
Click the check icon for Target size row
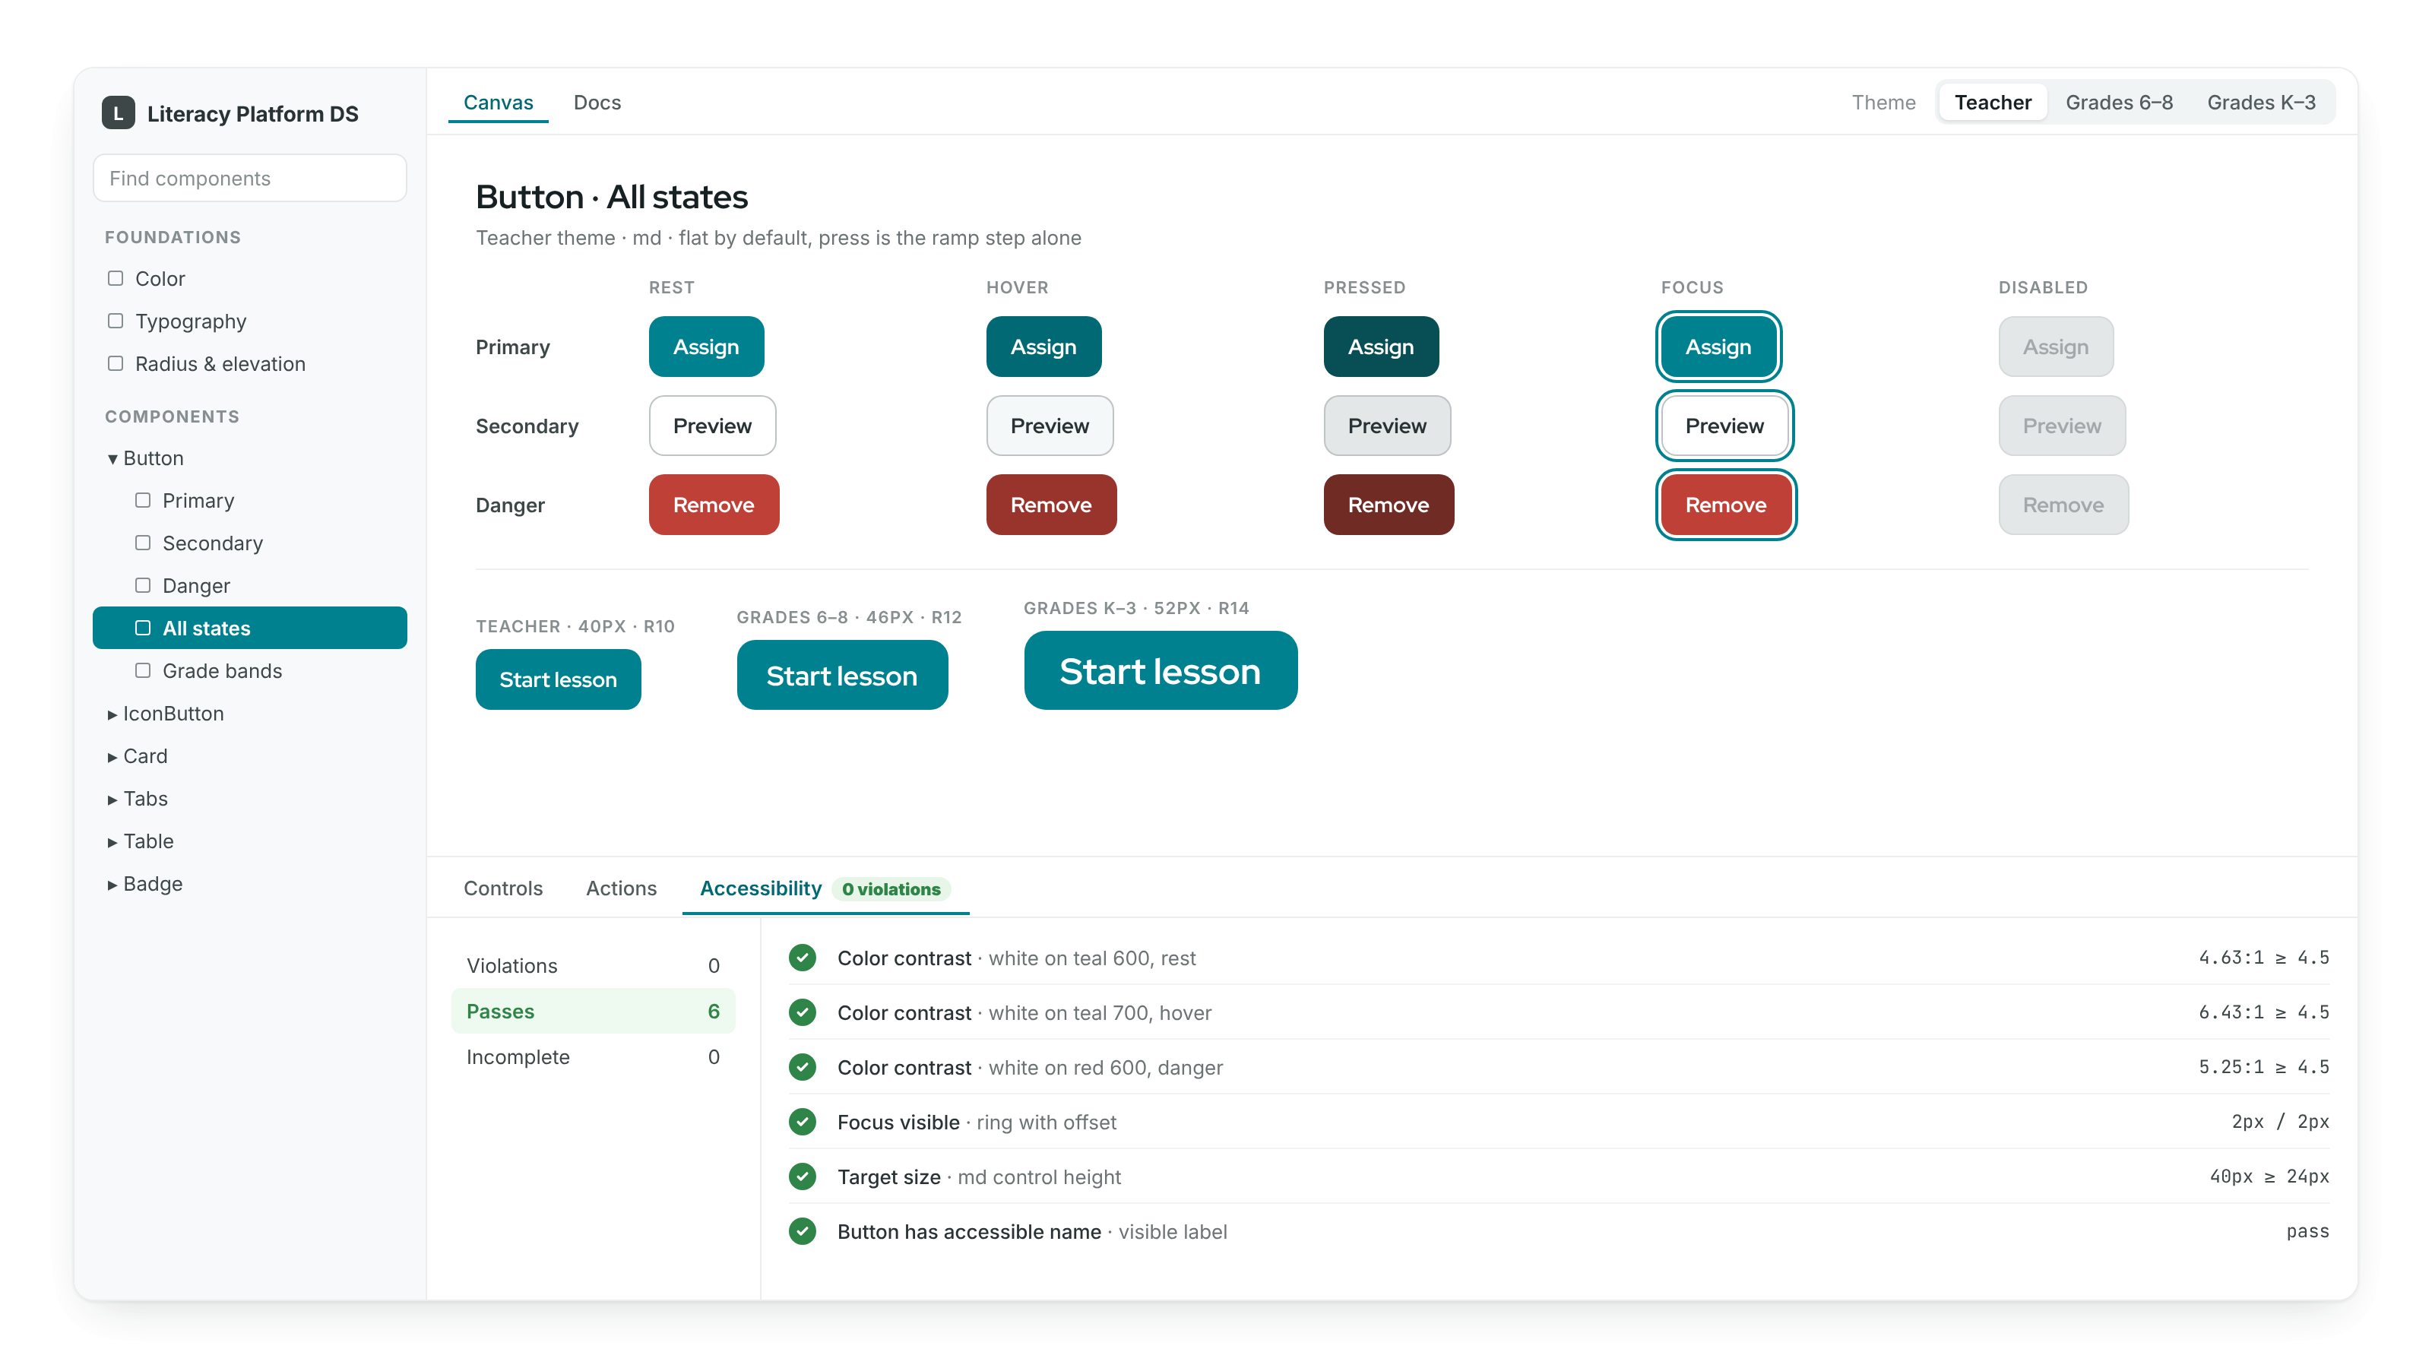[803, 1176]
